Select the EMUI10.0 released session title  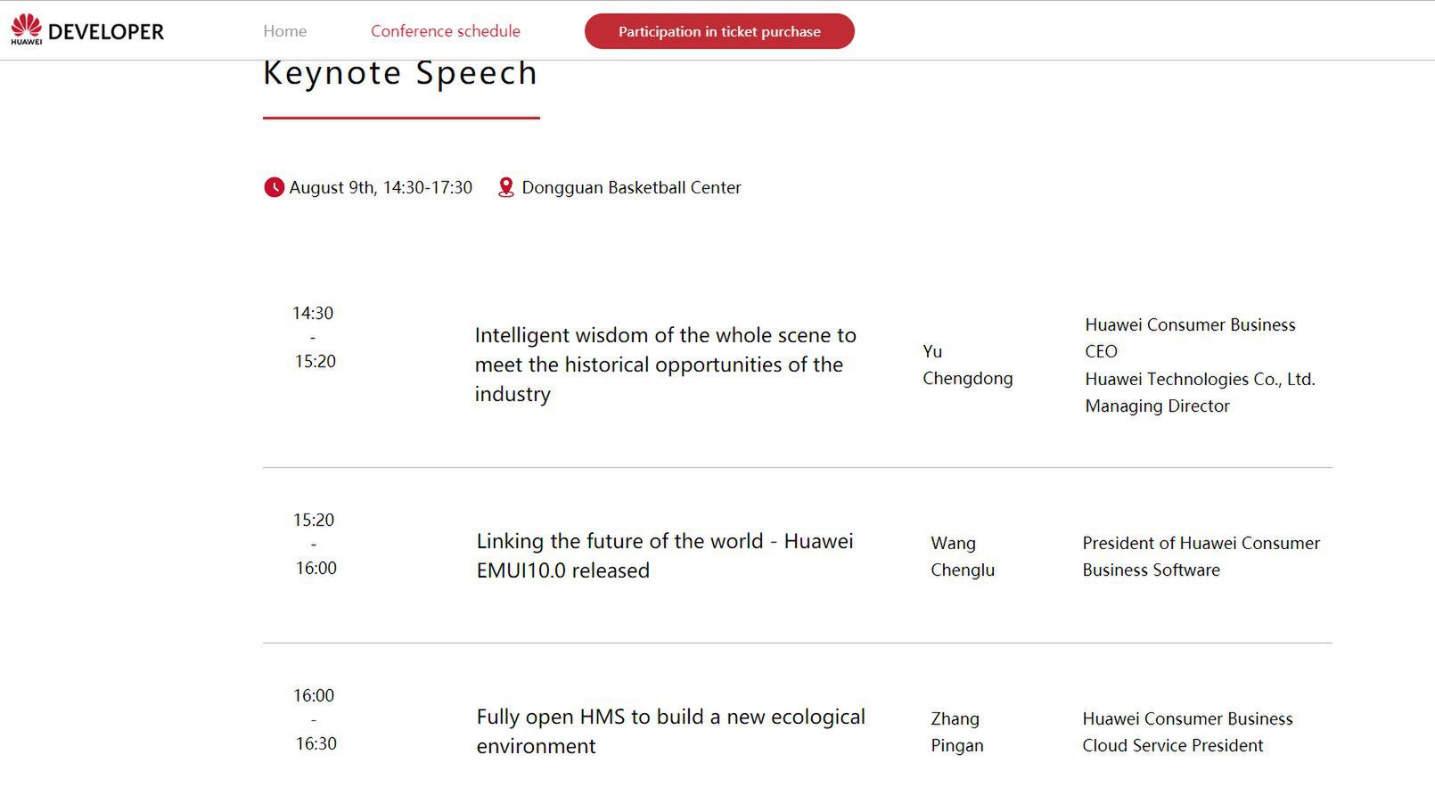(x=664, y=555)
